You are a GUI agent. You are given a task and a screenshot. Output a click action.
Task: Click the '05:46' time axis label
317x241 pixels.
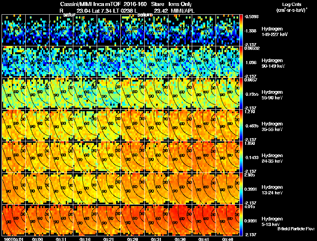(227, 239)
